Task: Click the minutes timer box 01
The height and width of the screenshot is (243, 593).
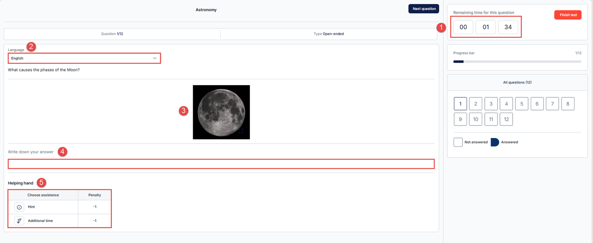Action: coord(486,27)
